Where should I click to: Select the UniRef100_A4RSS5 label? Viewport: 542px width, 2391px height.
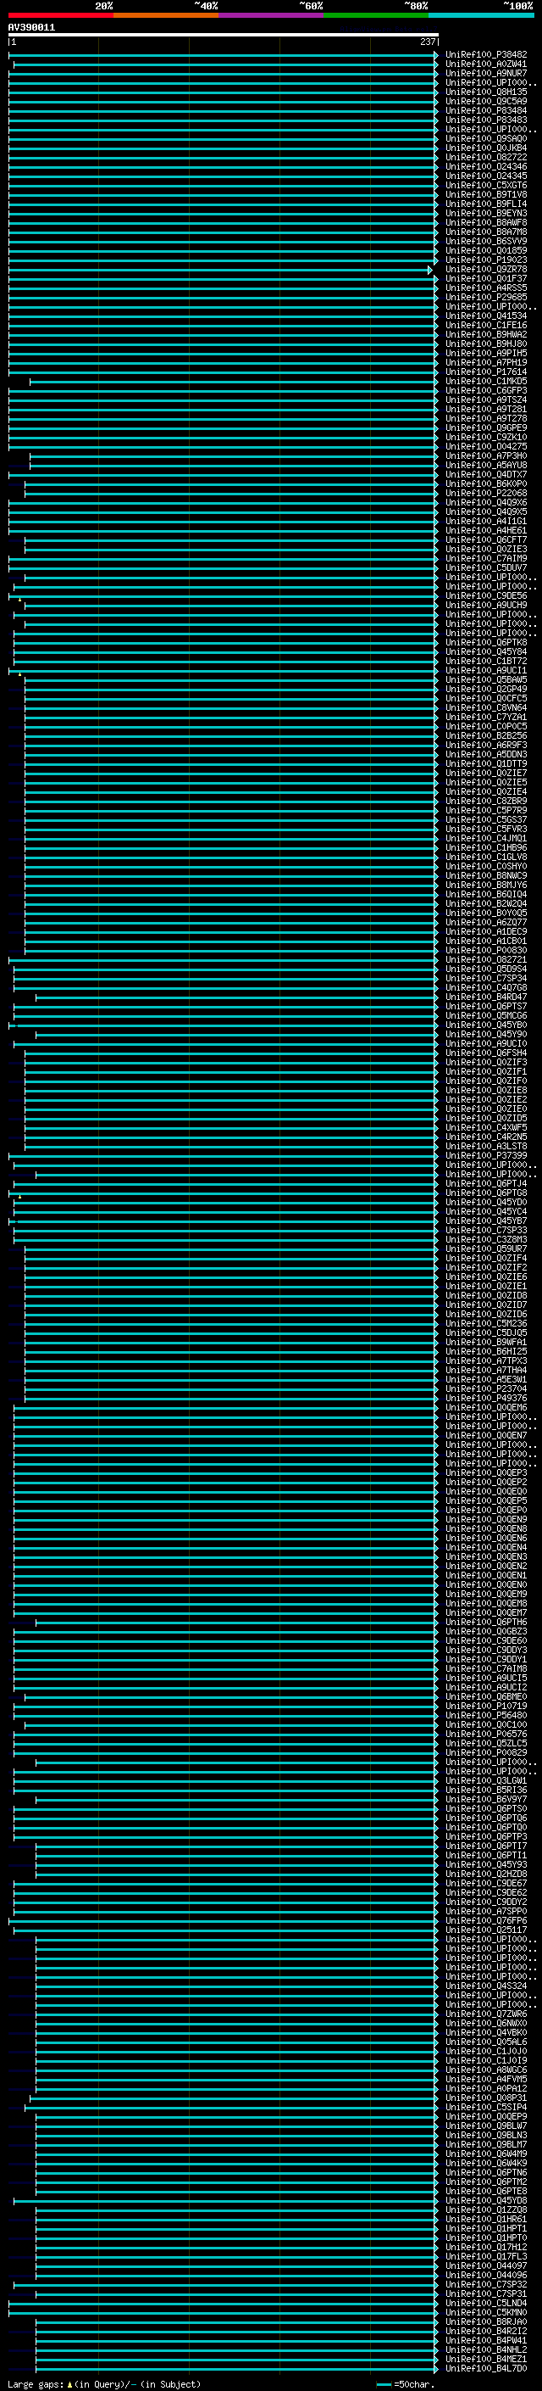point(486,288)
